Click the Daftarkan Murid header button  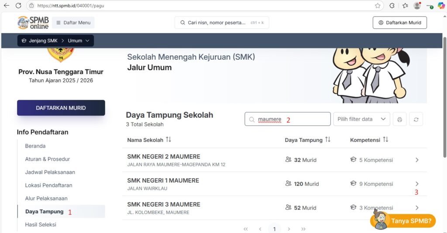pos(400,23)
